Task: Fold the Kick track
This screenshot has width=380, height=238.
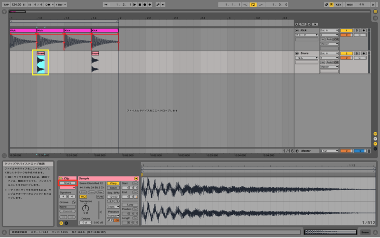Action: pyautogui.click(x=297, y=30)
